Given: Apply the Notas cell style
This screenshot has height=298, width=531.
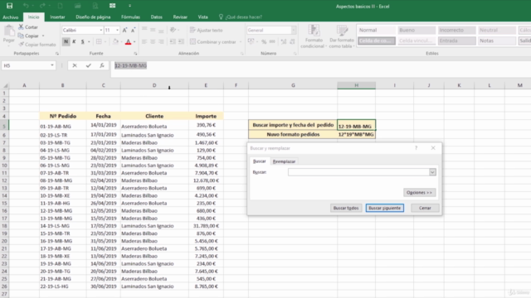Looking at the screenshot, I should tap(497, 41).
